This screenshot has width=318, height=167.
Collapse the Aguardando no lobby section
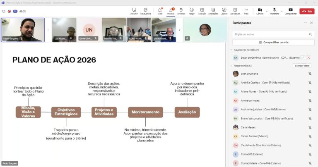coord(231,50)
